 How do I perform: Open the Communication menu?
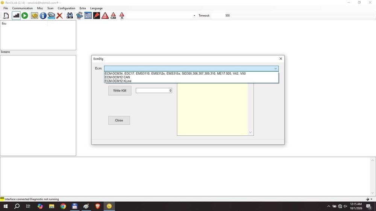[x=22, y=8]
